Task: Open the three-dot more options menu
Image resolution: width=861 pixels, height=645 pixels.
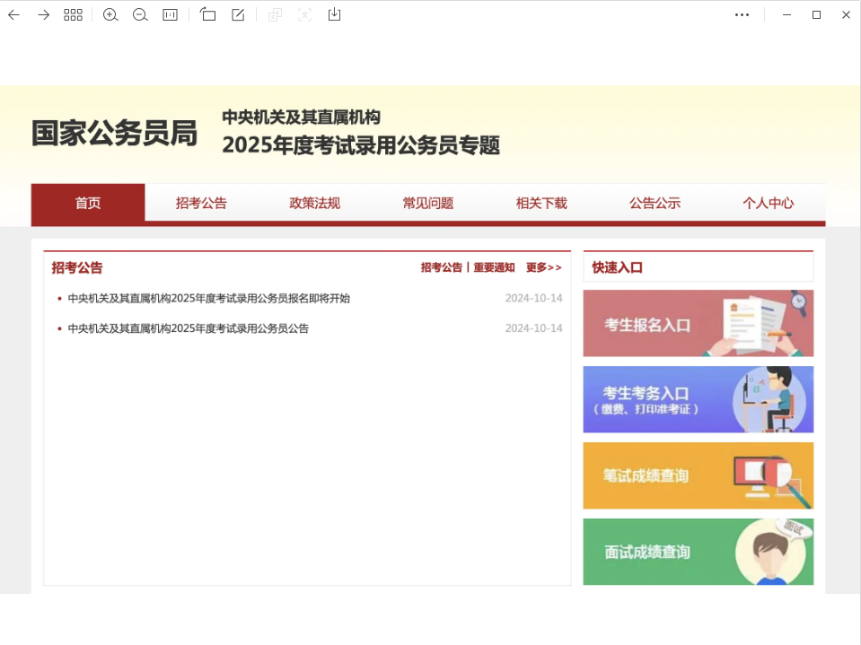Action: pyautogui.click(x=742, y=14)
